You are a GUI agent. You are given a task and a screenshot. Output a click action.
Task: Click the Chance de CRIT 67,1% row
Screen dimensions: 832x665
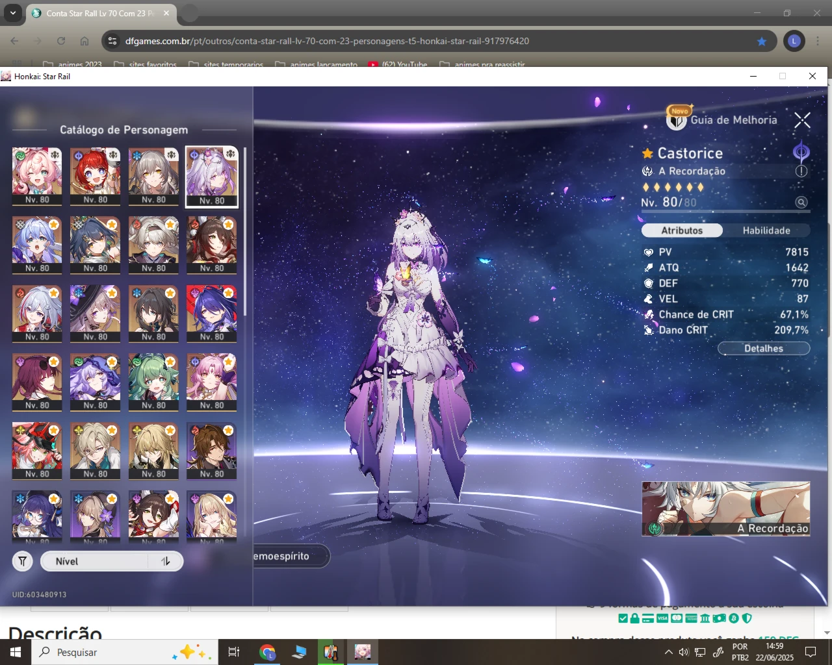click(725, 314)
